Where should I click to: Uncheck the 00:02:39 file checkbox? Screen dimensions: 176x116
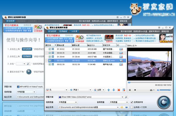coord(50,64)
